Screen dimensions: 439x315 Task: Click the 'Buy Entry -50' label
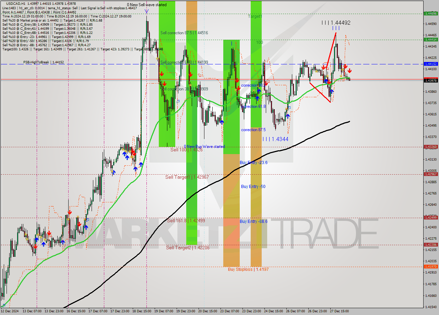pos(253,187)
